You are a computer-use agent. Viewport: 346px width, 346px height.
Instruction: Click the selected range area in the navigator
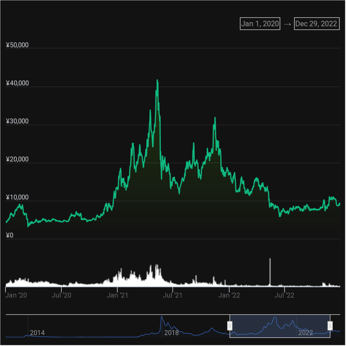click(x=280, y=326)
